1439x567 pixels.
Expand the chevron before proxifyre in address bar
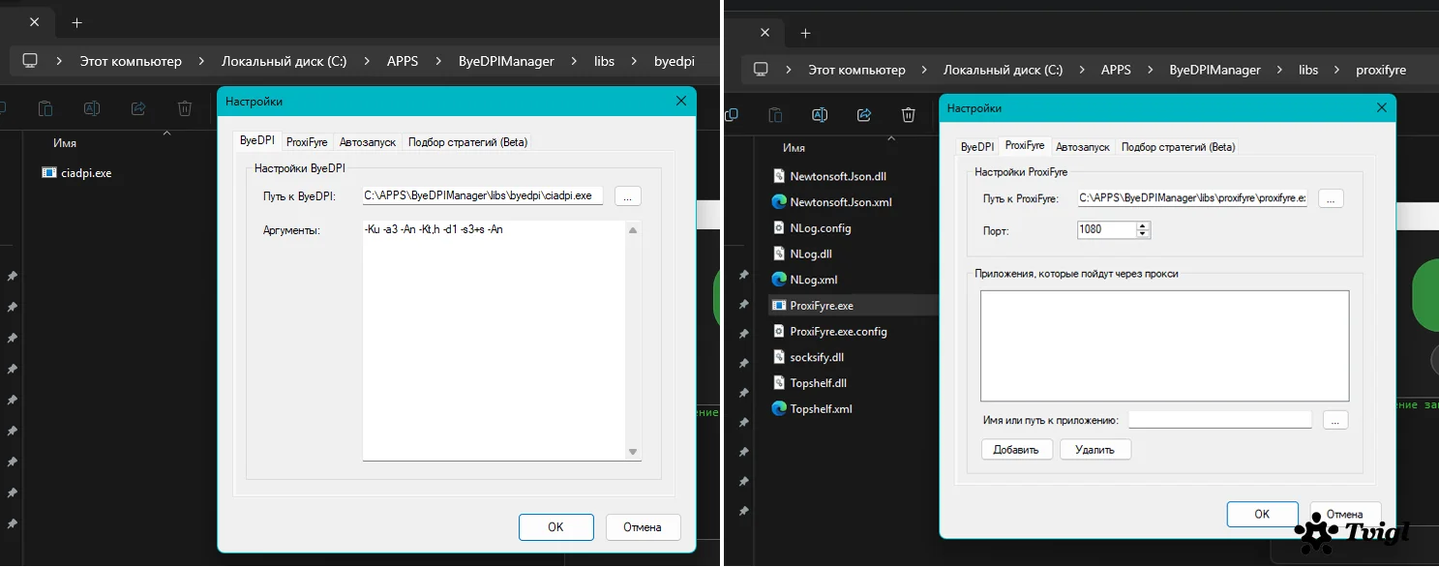point(1336,70)
